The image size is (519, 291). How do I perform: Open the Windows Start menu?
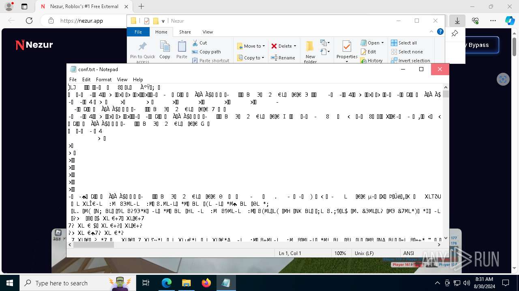coord(10,283)
